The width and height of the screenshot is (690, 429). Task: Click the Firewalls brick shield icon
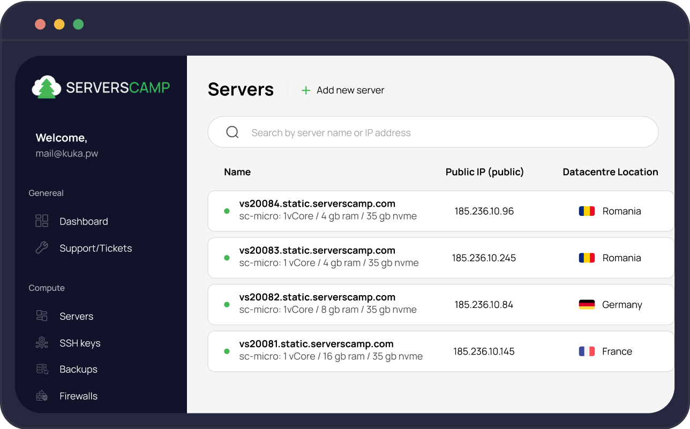pyautogui.click(x=42, y=396)
